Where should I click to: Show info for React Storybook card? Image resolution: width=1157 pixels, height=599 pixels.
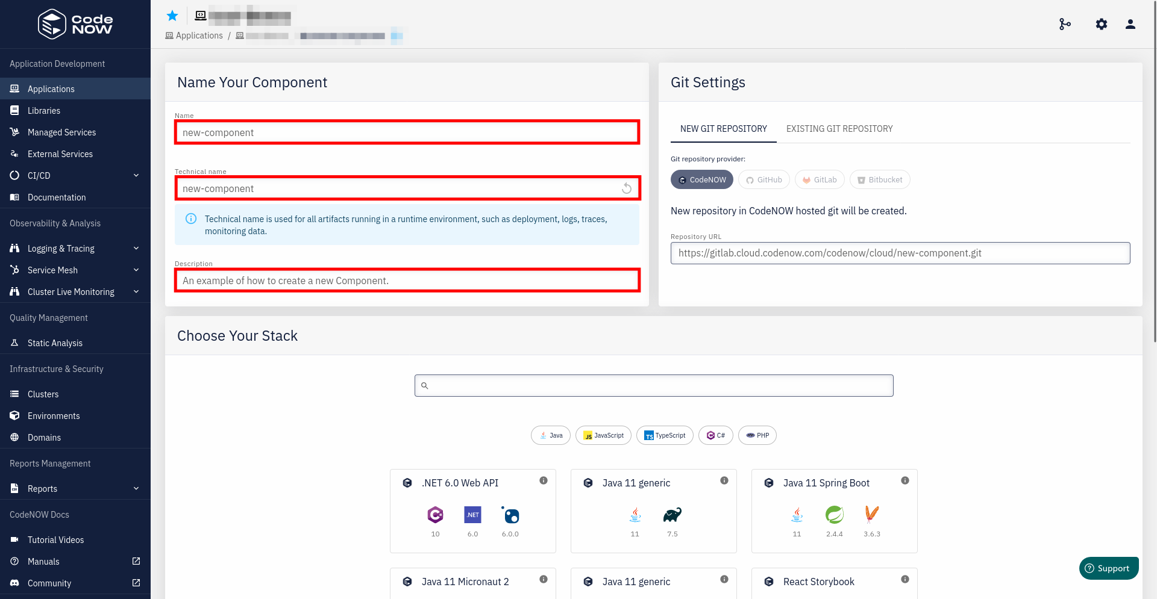click(x=905, y=579)
